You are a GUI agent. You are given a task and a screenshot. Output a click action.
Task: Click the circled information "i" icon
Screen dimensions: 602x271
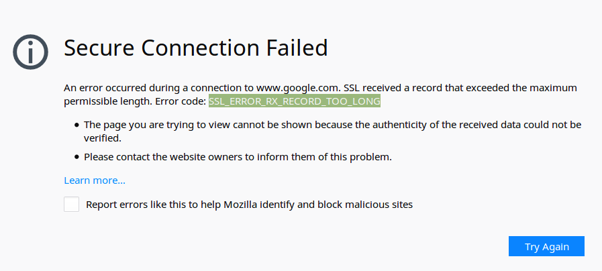click(30, 52)
